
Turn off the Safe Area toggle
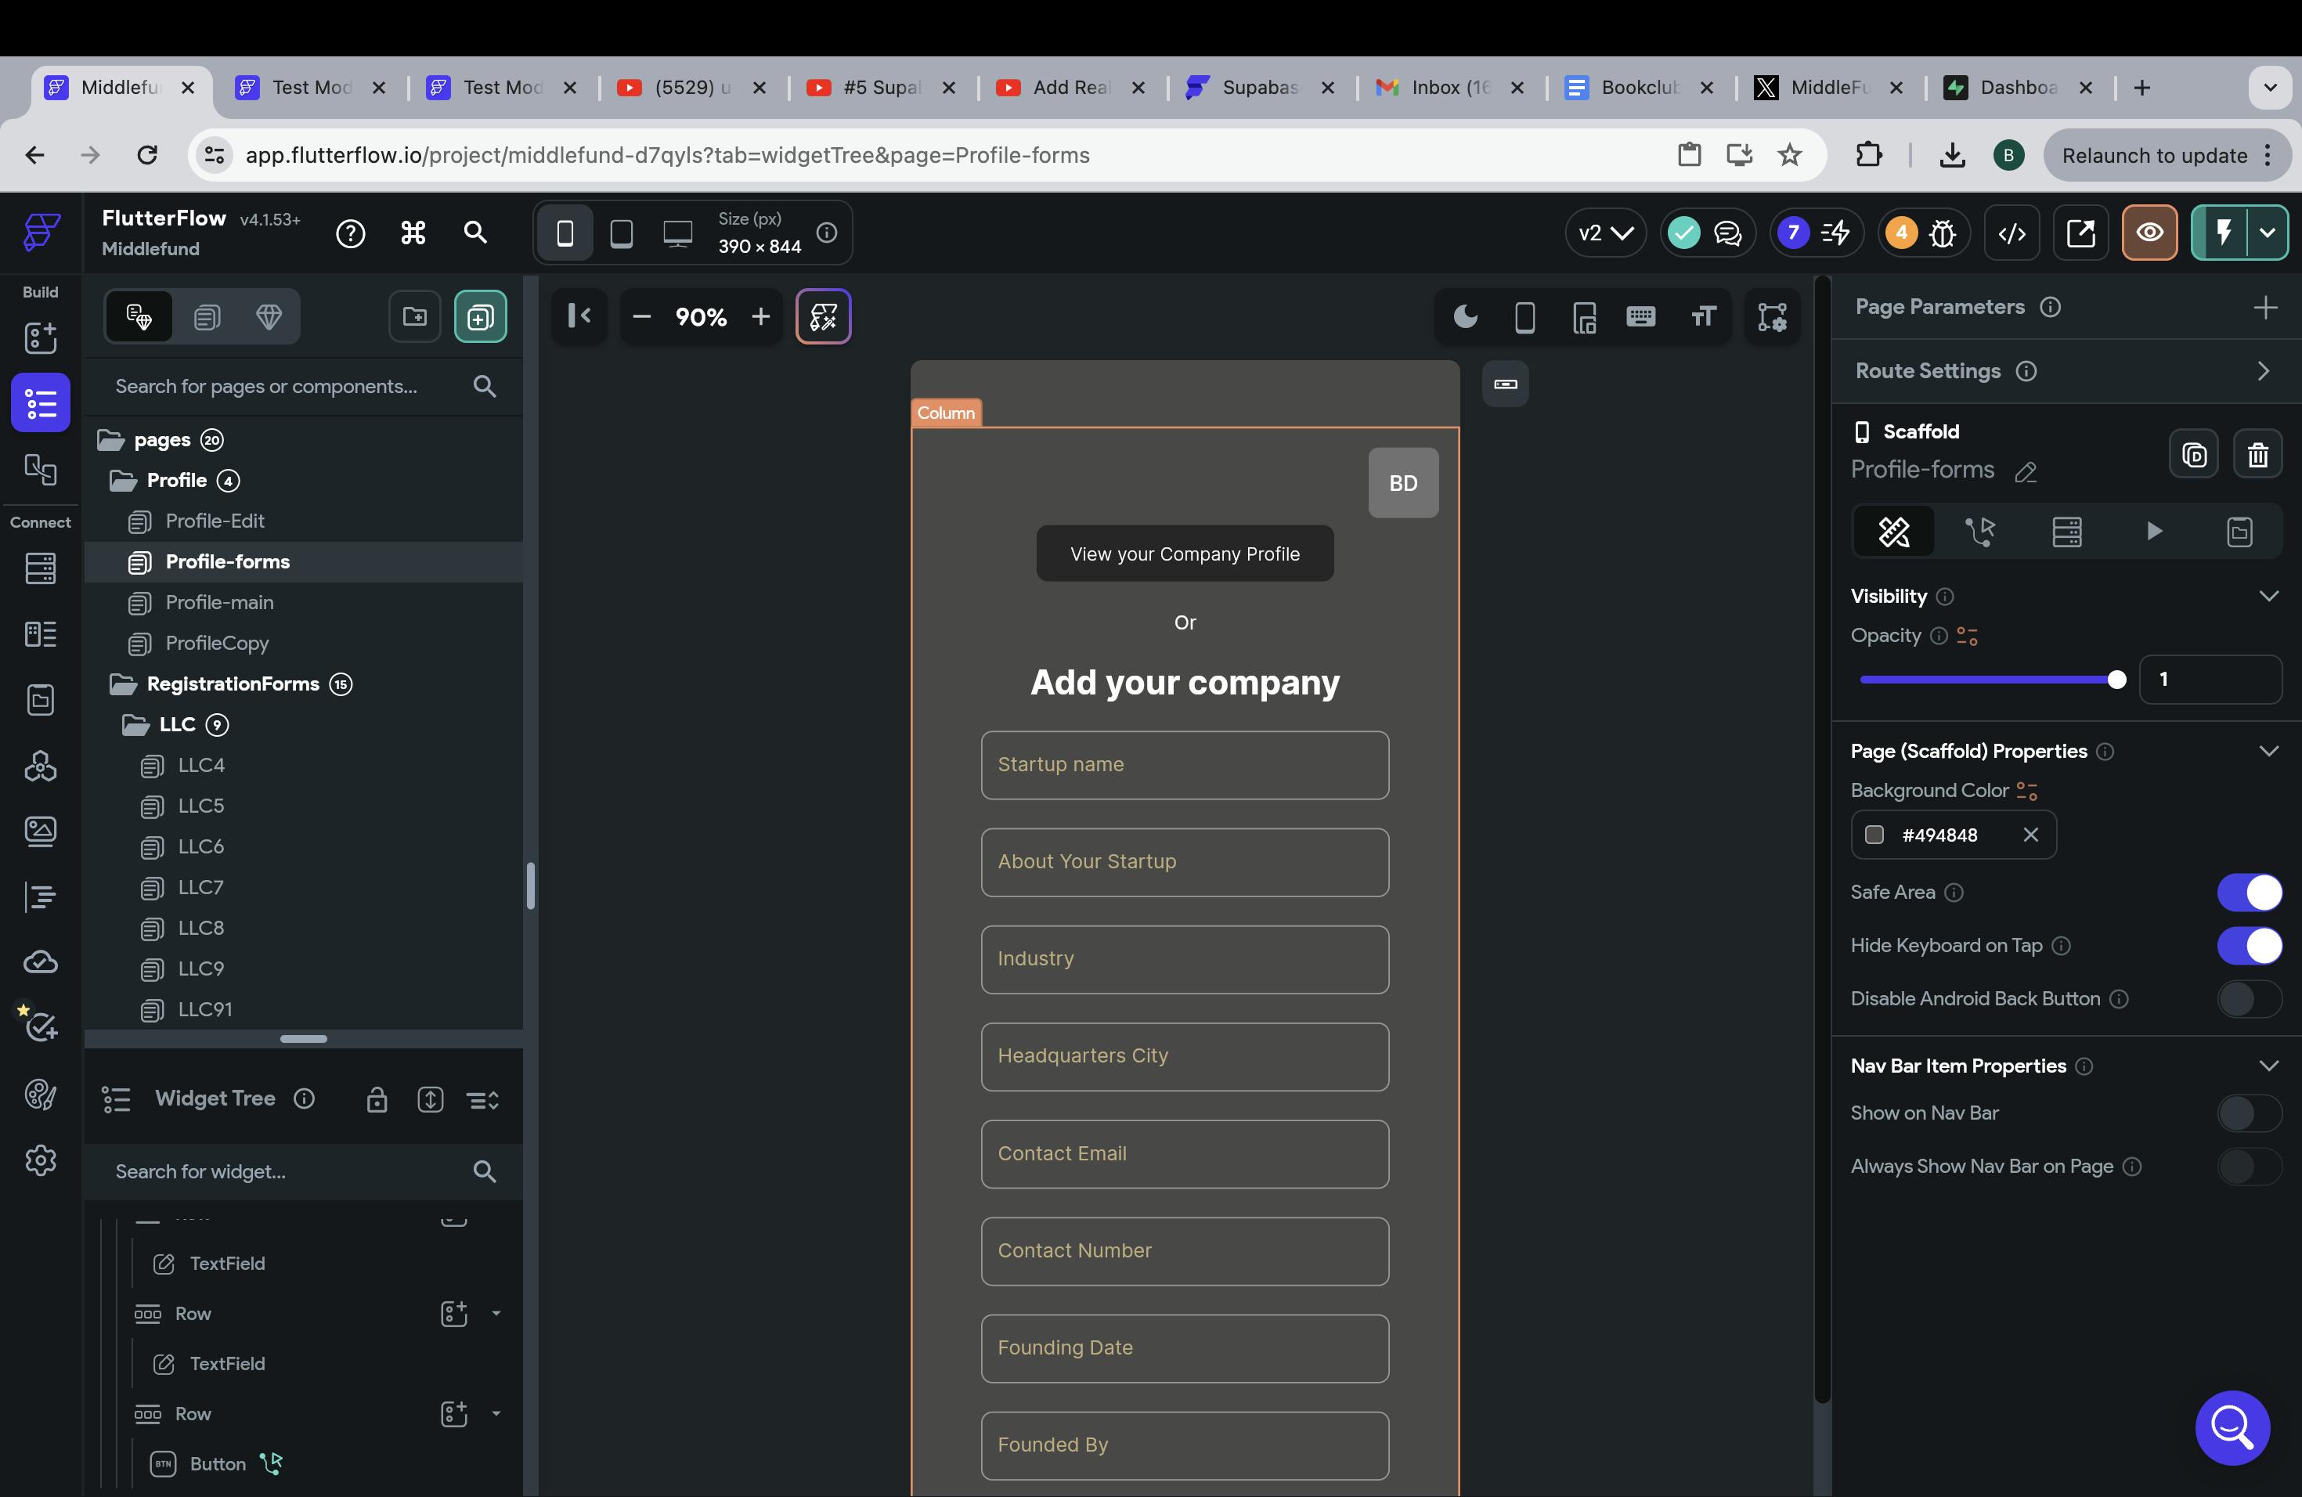[x=2249, y=892]
